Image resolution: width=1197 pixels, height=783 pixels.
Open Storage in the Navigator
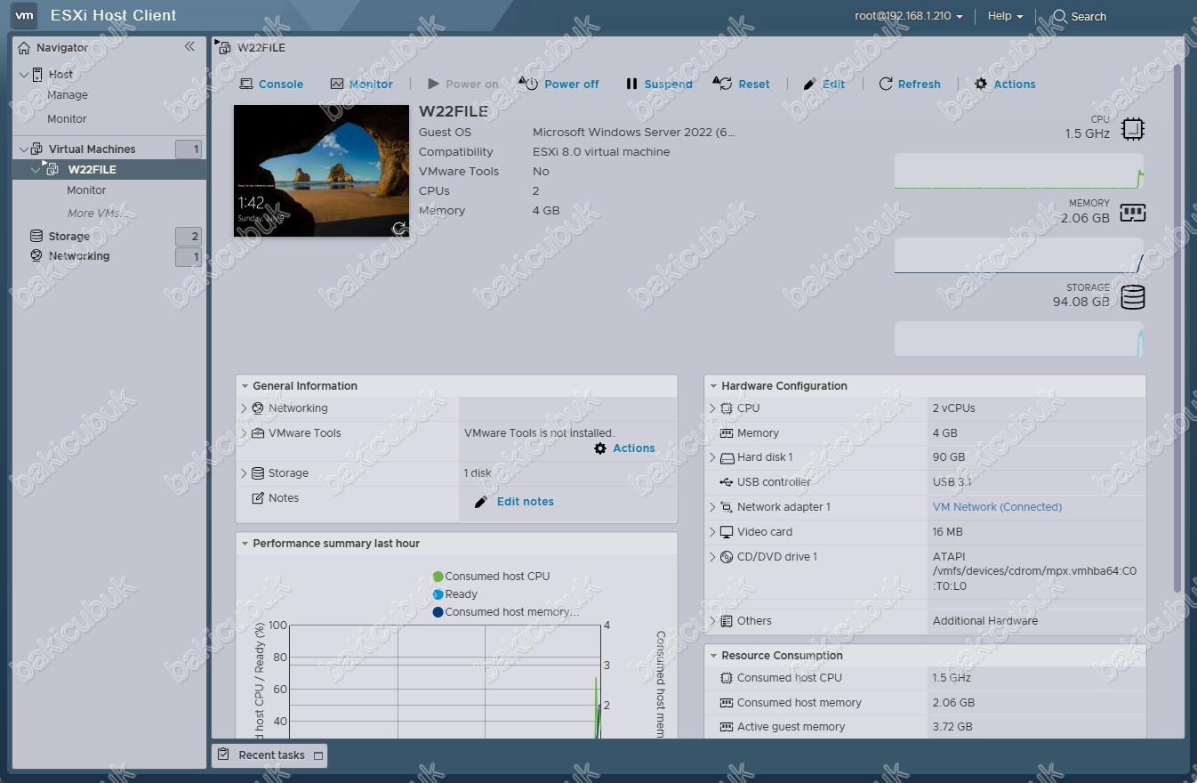(68, 237)
